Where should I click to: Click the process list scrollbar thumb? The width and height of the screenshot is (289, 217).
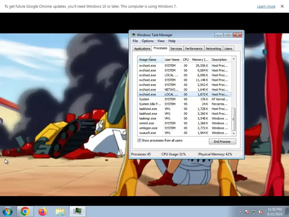[233, 119]
